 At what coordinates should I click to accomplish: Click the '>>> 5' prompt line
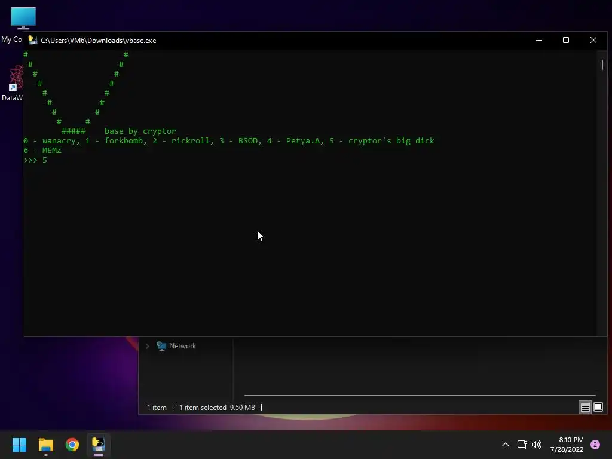[x=35, y=160]
